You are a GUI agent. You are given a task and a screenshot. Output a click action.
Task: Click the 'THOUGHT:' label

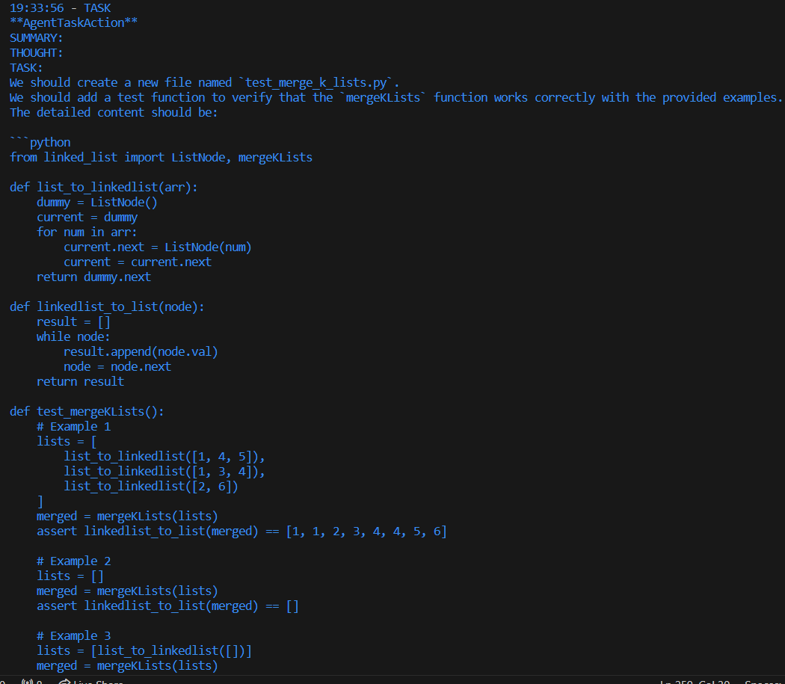pyautogui.click(x=36, y=53)
